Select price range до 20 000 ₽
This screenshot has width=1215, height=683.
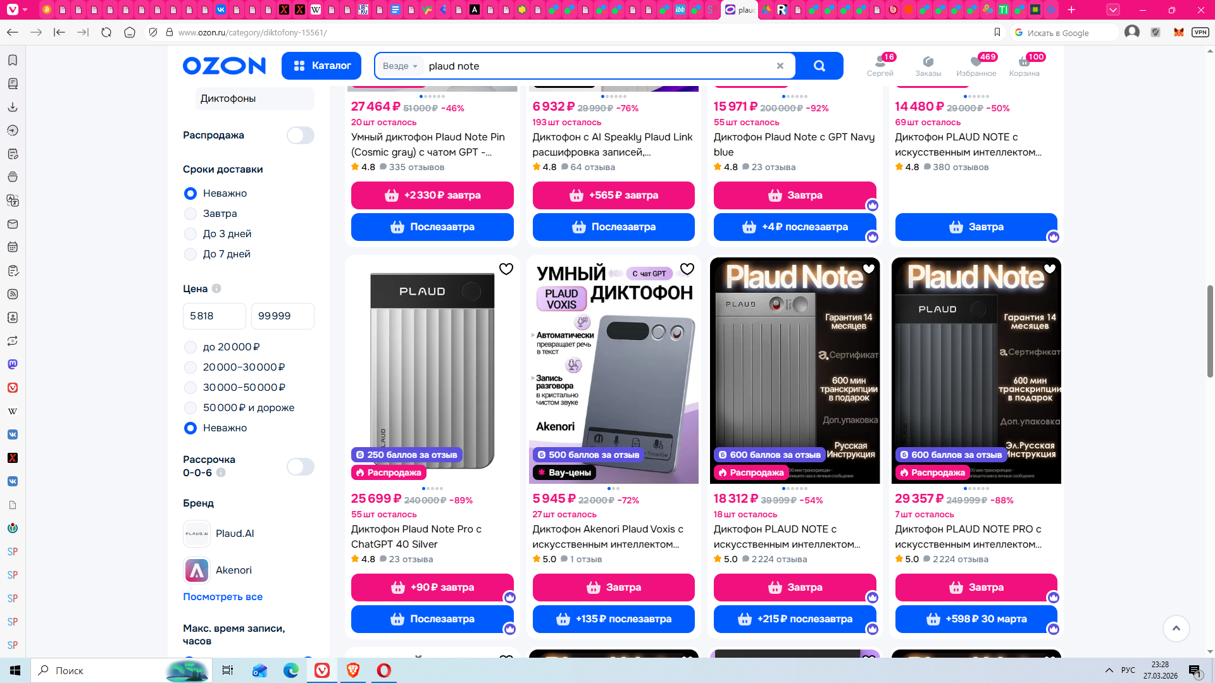pyautogui.click(x=190, y=347)
